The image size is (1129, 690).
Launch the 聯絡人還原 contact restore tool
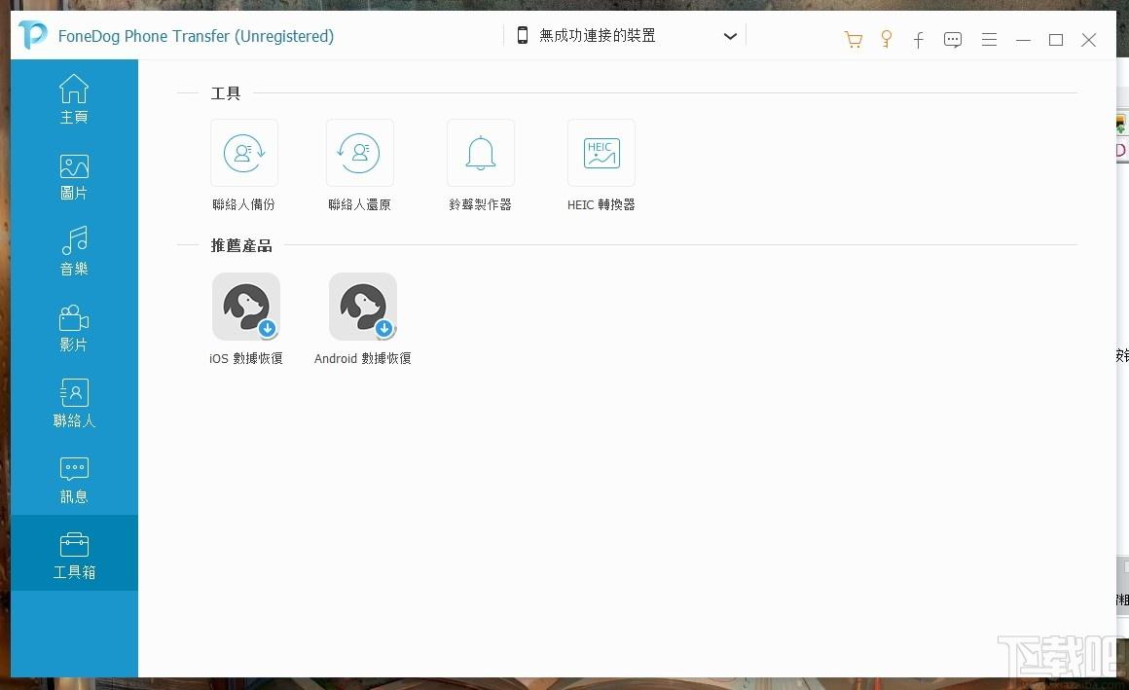tap(359, 153)
